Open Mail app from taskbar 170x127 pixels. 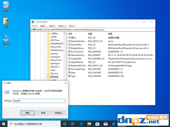(x=105, y=124)
